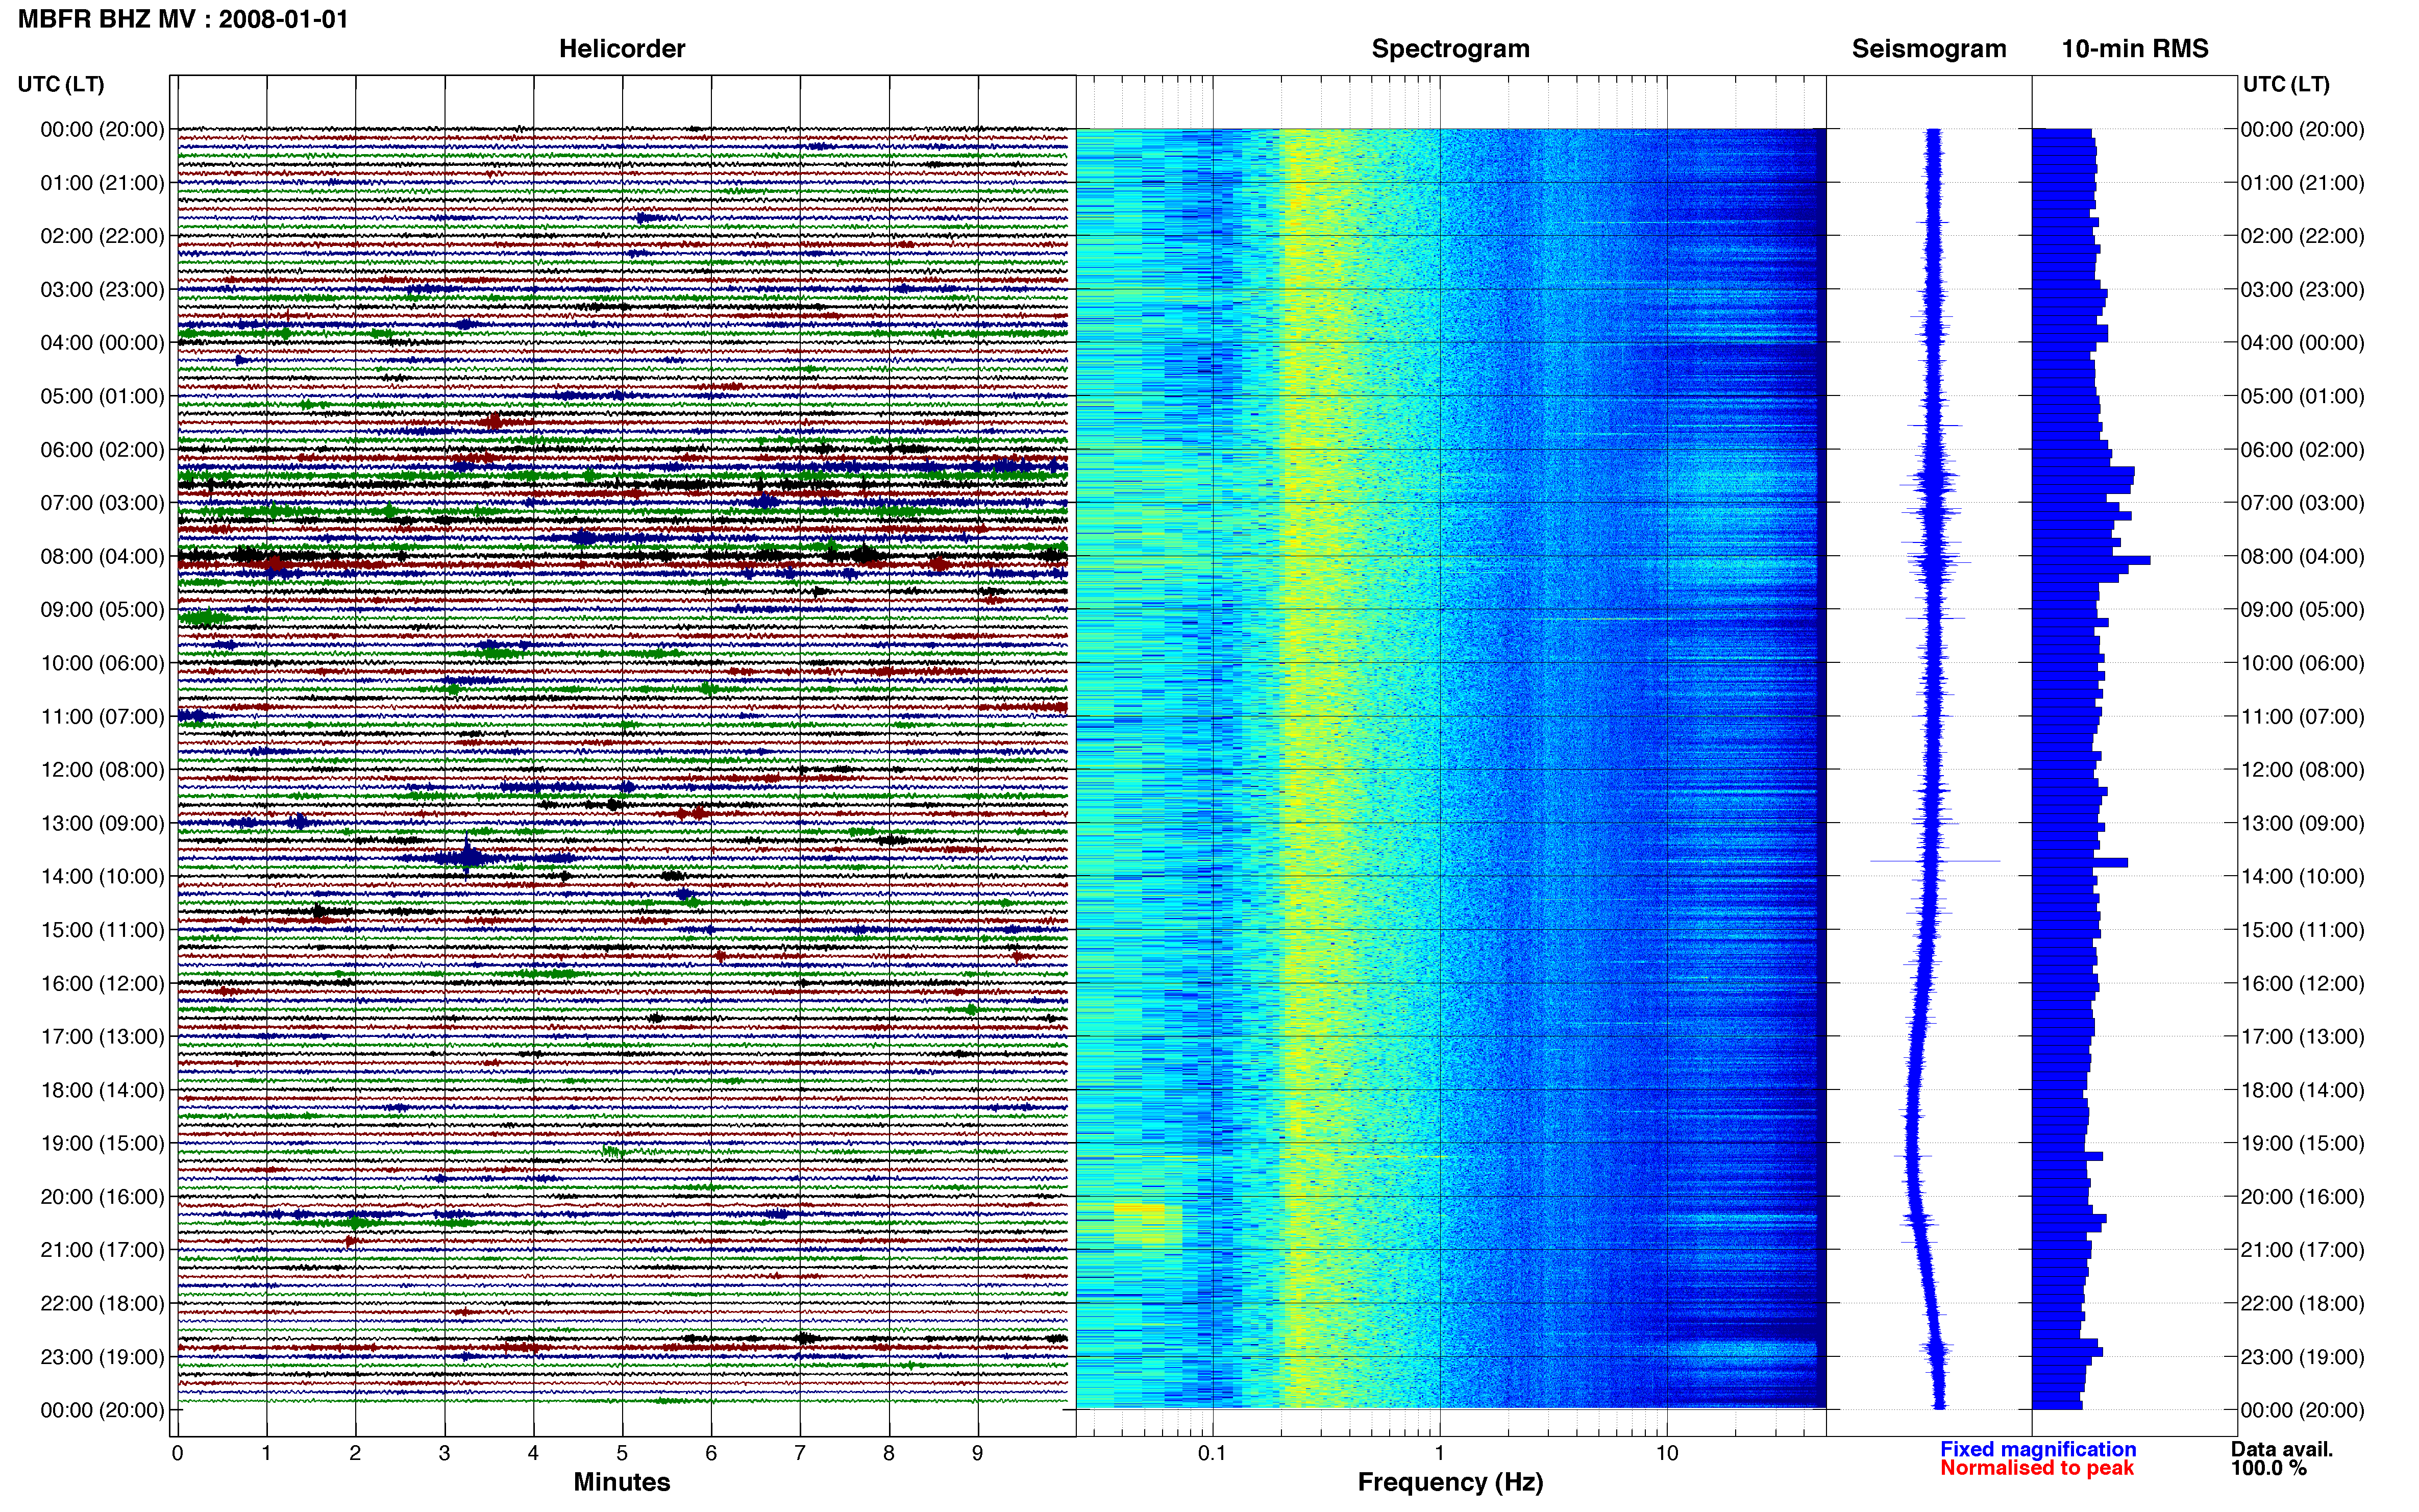Click RMS-side time label '23:00 (19:00)'
The width and height of the screenshot is (2419, 1512).
[x=2303, y=1357]
